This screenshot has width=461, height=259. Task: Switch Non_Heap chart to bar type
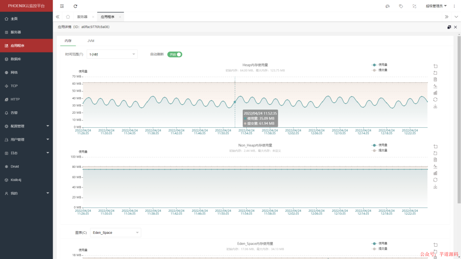[435, 173]
